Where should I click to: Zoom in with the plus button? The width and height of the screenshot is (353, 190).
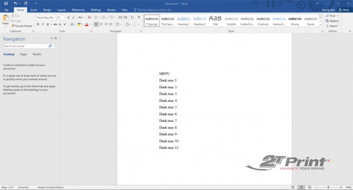[341, 187]
